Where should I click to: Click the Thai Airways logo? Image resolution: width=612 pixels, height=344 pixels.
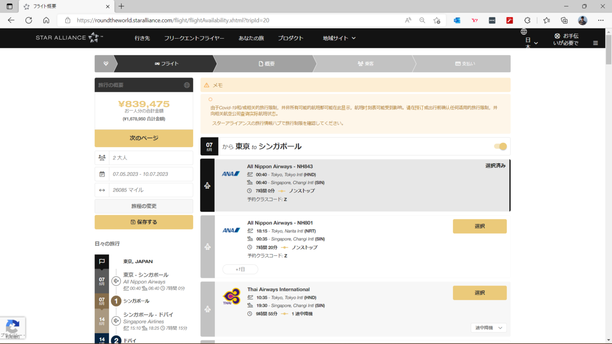(x=232, y=297)
